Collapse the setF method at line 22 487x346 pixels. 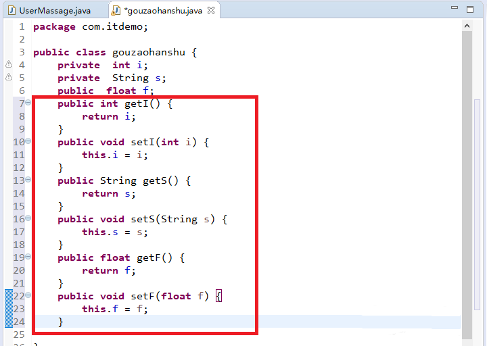click(28, 295)
